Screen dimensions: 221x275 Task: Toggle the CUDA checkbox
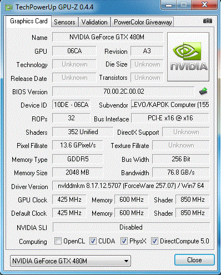pyautogui.click(x=93, y=241)
